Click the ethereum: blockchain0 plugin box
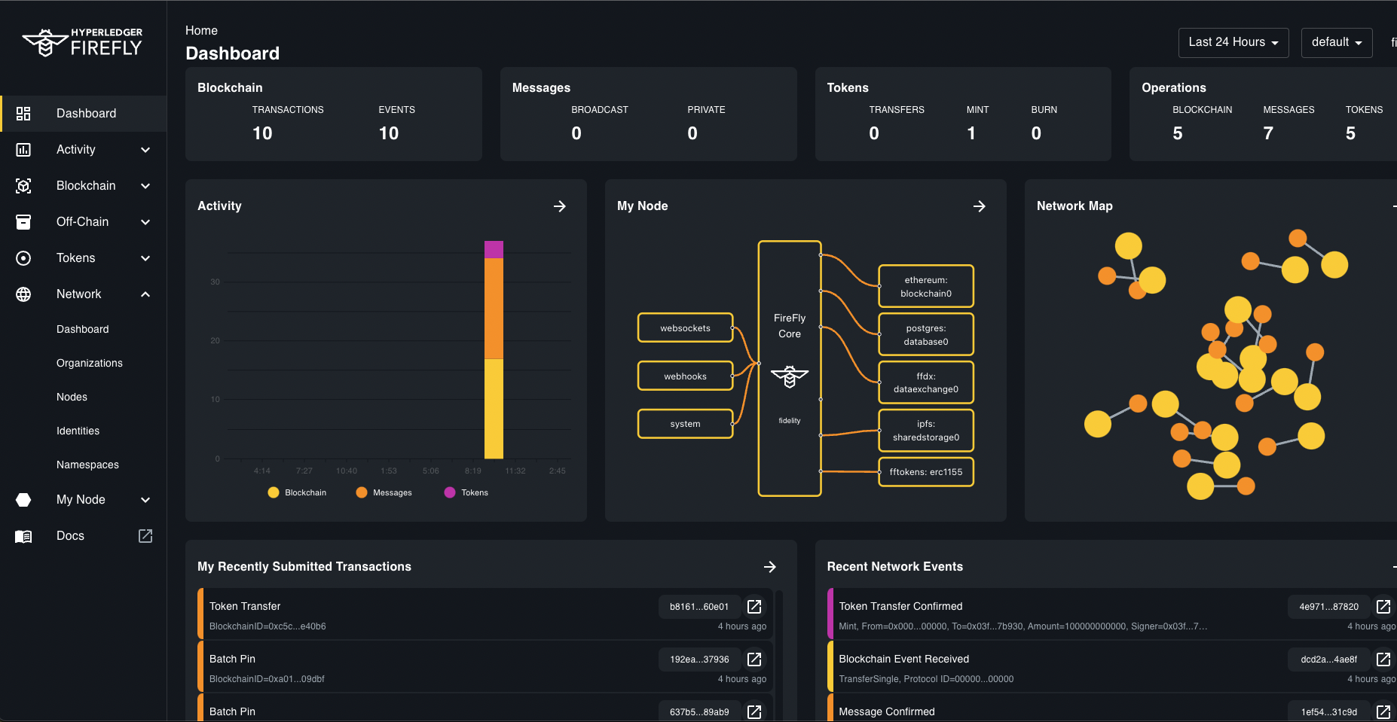The height and width of the screenshot is (722, 1397). click(926, 287)
